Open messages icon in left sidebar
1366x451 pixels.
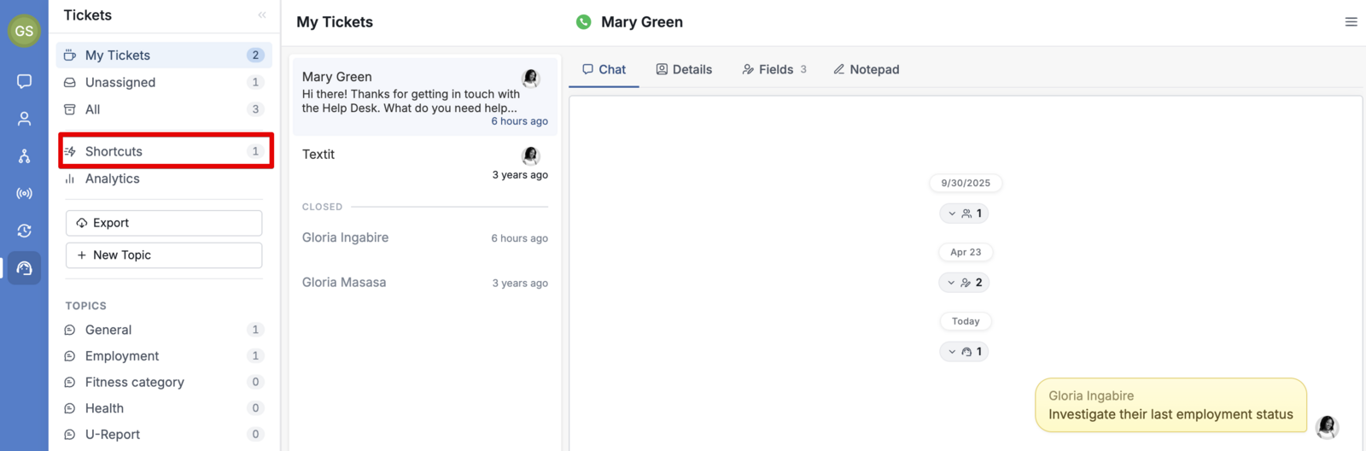pyautogui.click(x=24, y=81)
